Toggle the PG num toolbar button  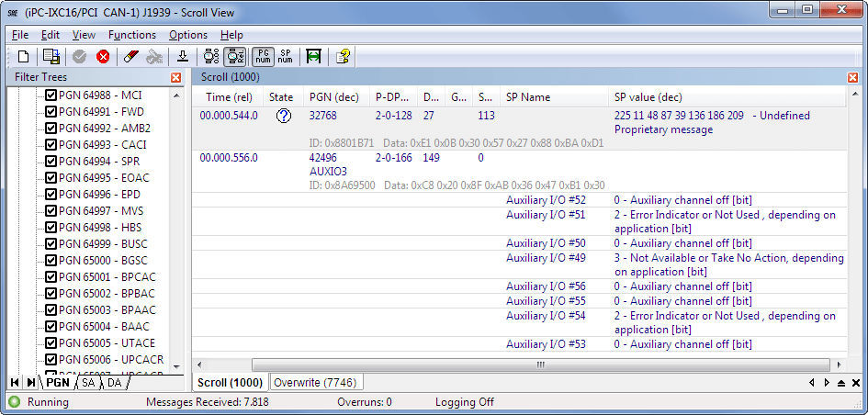[263, 57]
